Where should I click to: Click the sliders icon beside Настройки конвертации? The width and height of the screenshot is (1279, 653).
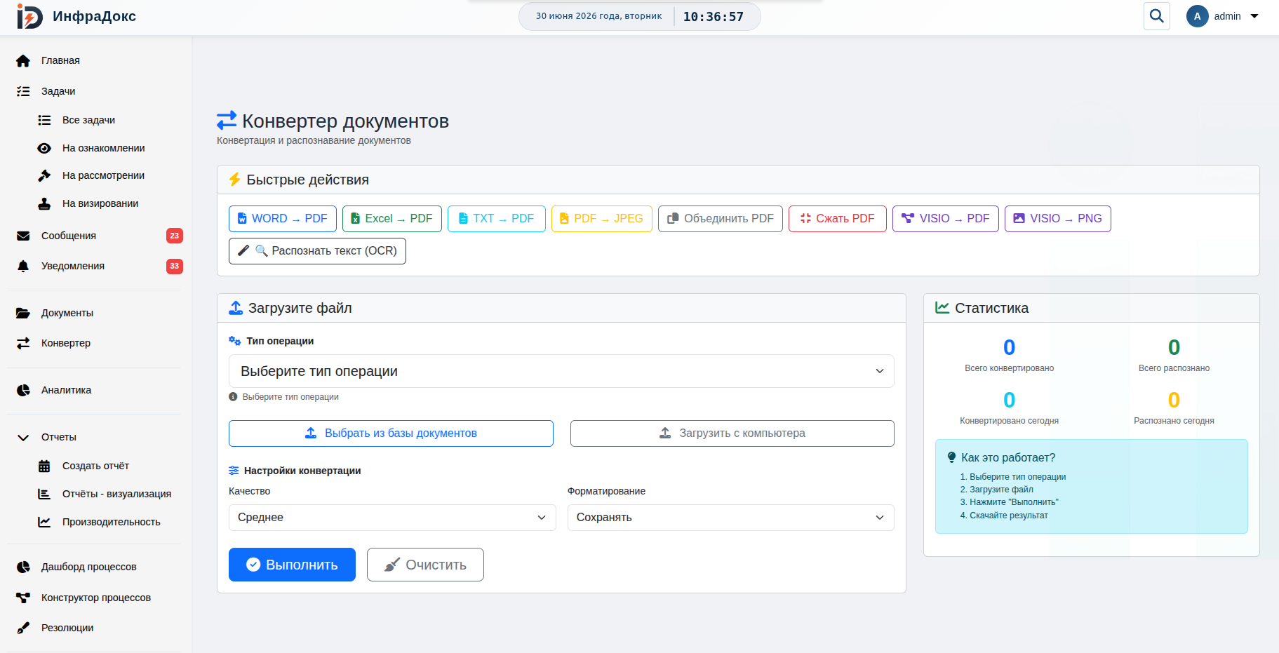[234, 471]
